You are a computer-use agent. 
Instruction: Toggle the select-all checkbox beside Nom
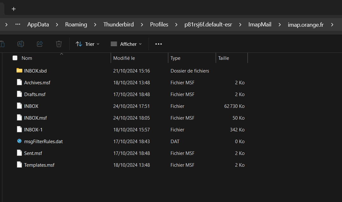click(15, 58)
